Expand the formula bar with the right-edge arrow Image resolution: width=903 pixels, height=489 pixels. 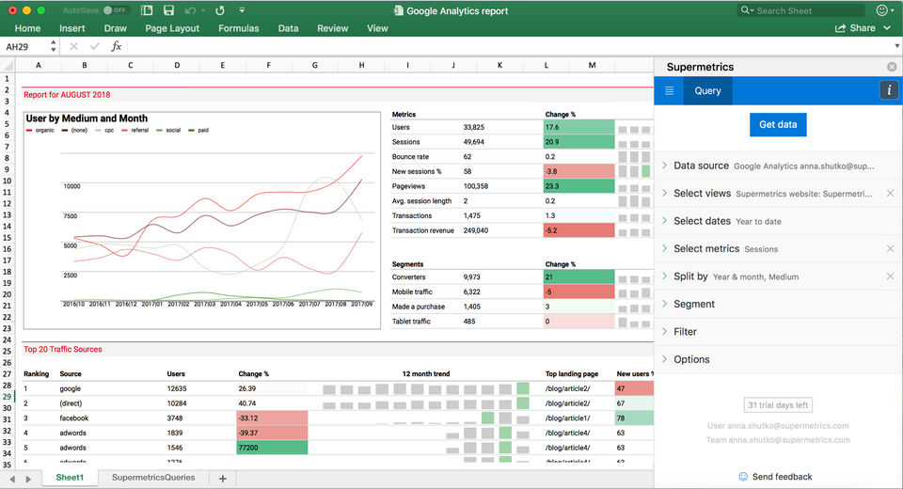pyautogui.click(x=896, y=46)
